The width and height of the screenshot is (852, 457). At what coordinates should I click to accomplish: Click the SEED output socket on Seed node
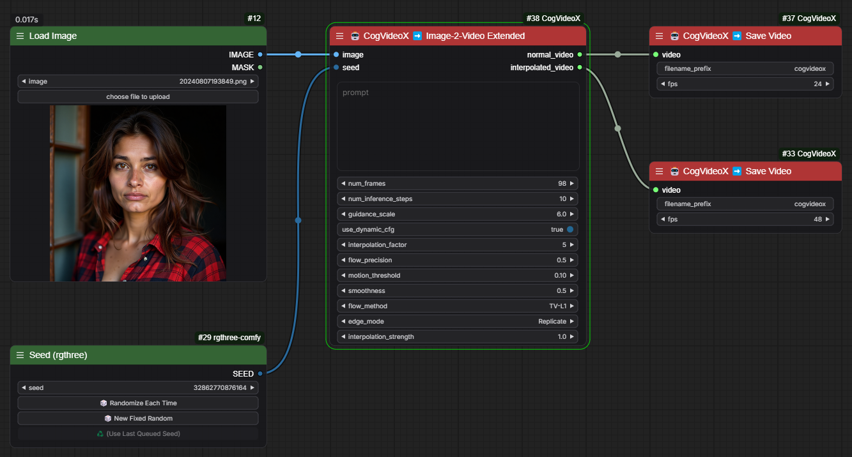coord(260,373)
